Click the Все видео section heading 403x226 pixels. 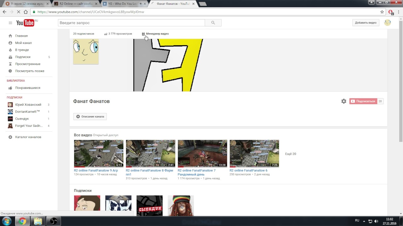83,135
